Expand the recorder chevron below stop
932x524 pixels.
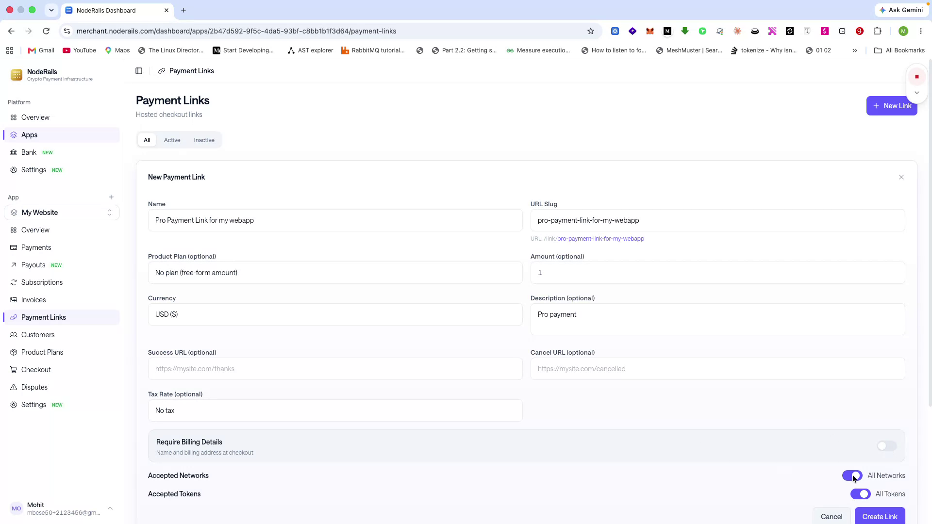[x=917, y=93]
